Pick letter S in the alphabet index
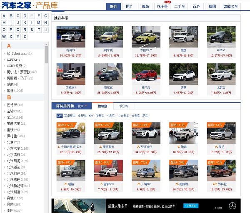250x213 pixels. click(x=32, y=30)
